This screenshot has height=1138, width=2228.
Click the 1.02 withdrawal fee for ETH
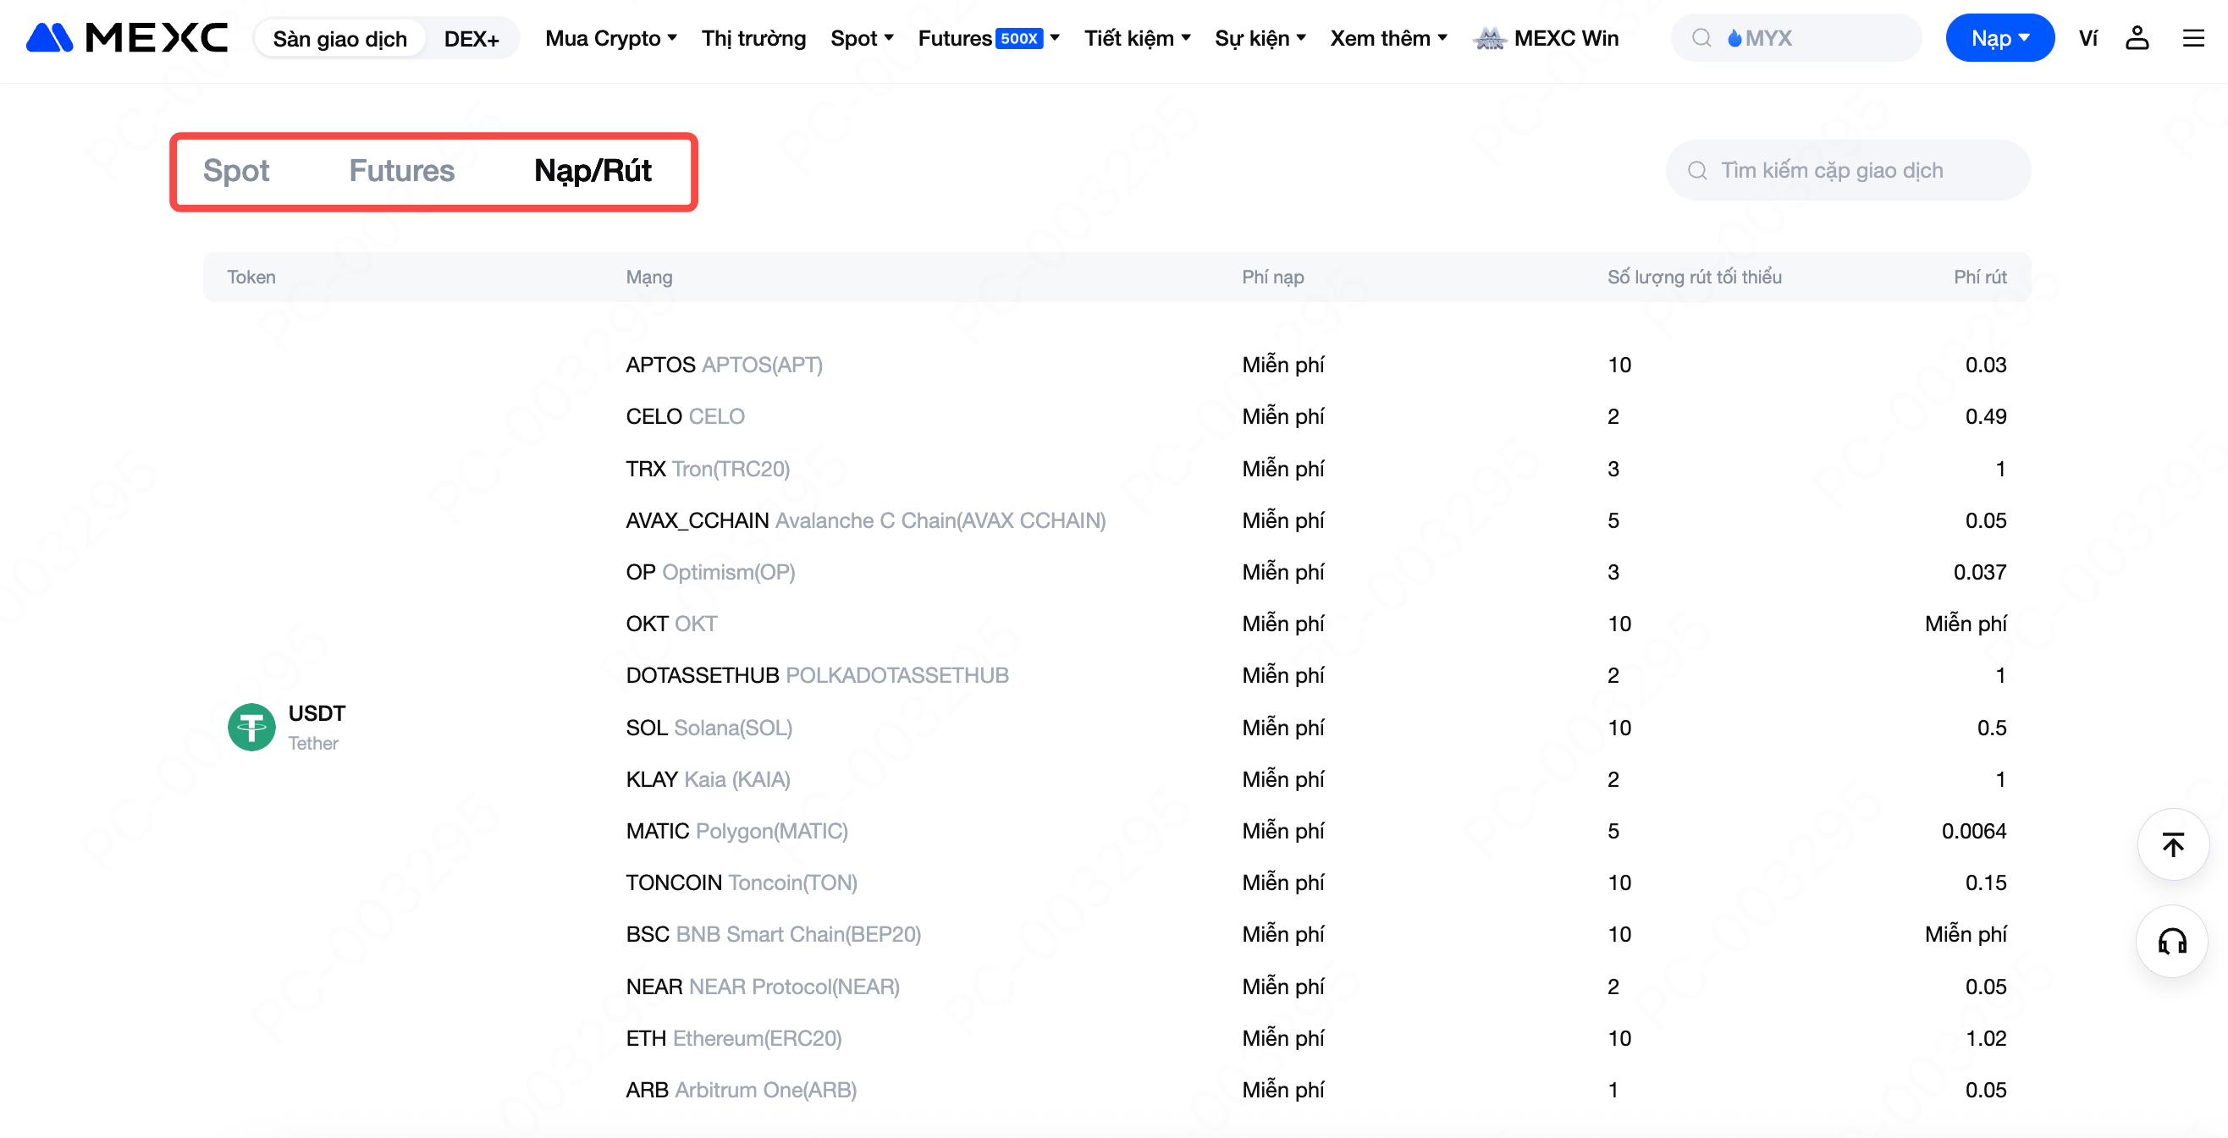1985,1037
